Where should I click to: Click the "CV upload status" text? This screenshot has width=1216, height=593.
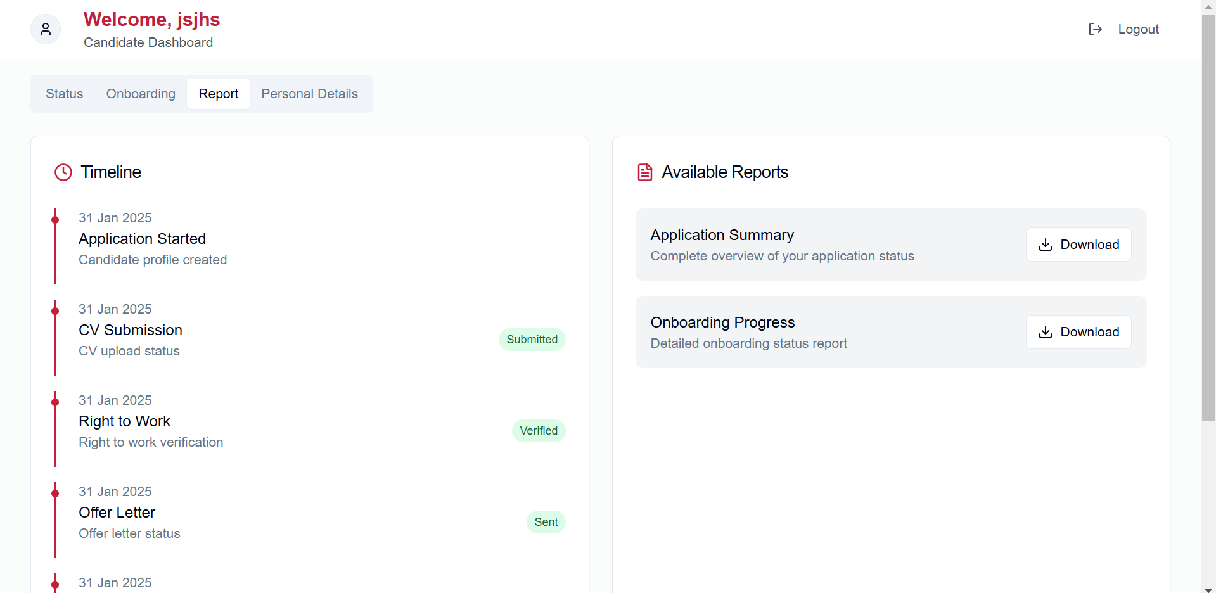[x=129, y=351]
